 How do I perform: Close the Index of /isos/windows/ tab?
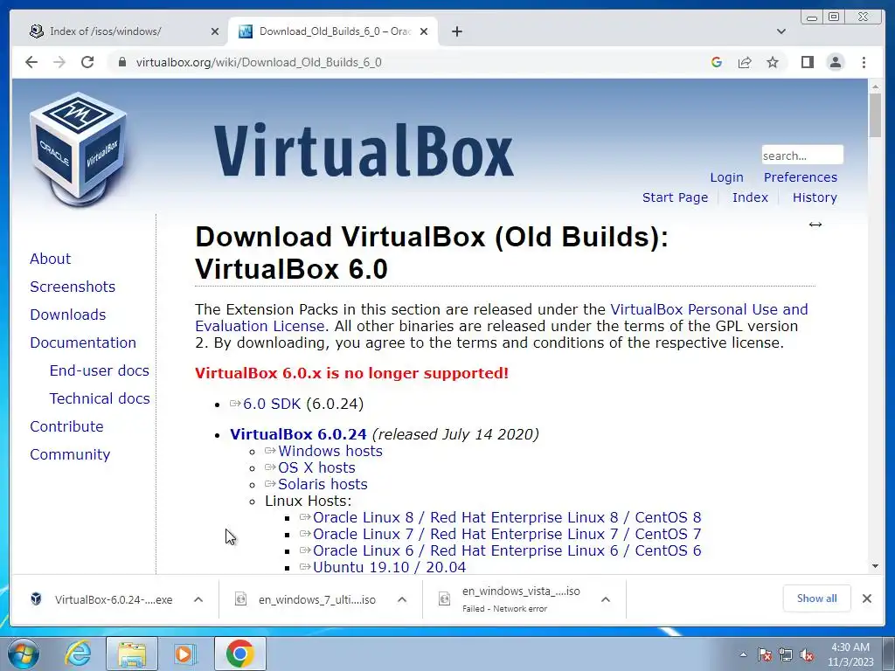pyautogui.click(x=215, y=31)
